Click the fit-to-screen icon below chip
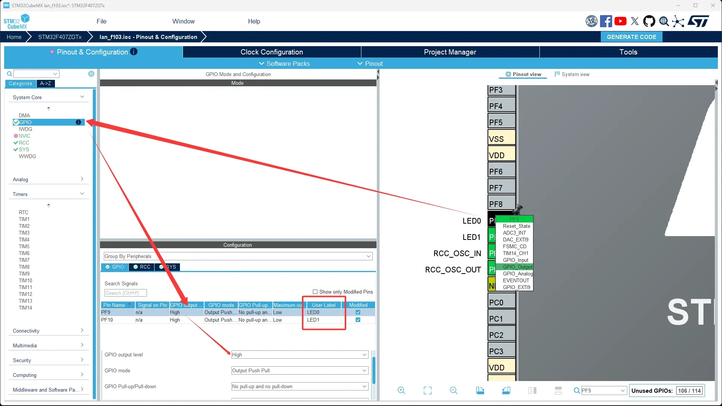 tap(427, 390)
